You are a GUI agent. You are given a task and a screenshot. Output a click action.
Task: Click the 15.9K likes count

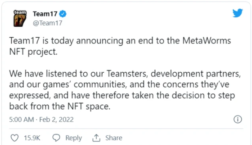pyautogui.click(x=32, y=138)
